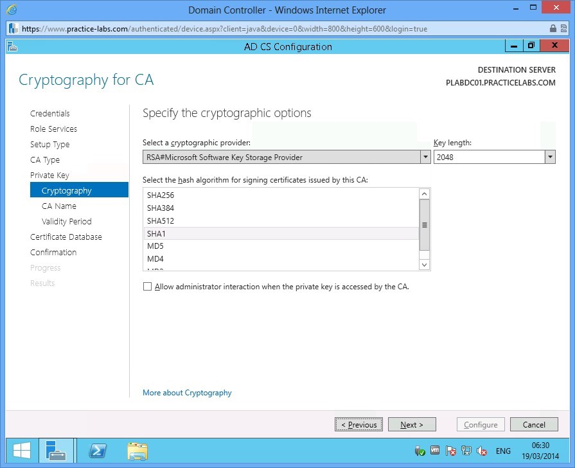Enable administrator interaction for private key access
Viewport: 575px width, 468px height.
pos(148,287)
